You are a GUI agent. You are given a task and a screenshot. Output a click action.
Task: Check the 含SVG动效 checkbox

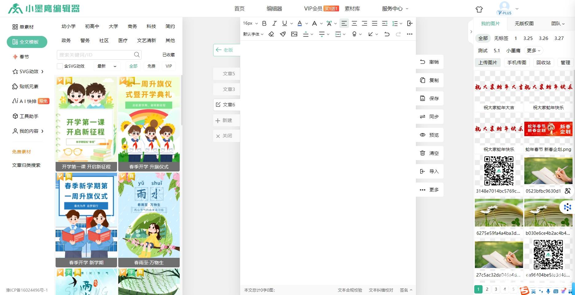coord(60,66)
